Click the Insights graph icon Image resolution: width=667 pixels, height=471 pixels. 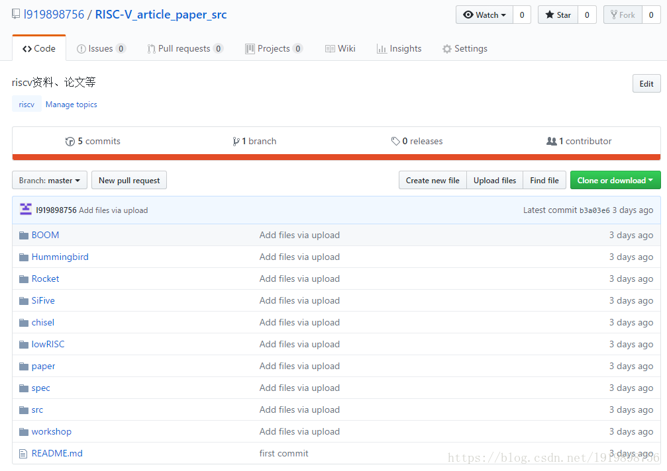tap(382, 49)
